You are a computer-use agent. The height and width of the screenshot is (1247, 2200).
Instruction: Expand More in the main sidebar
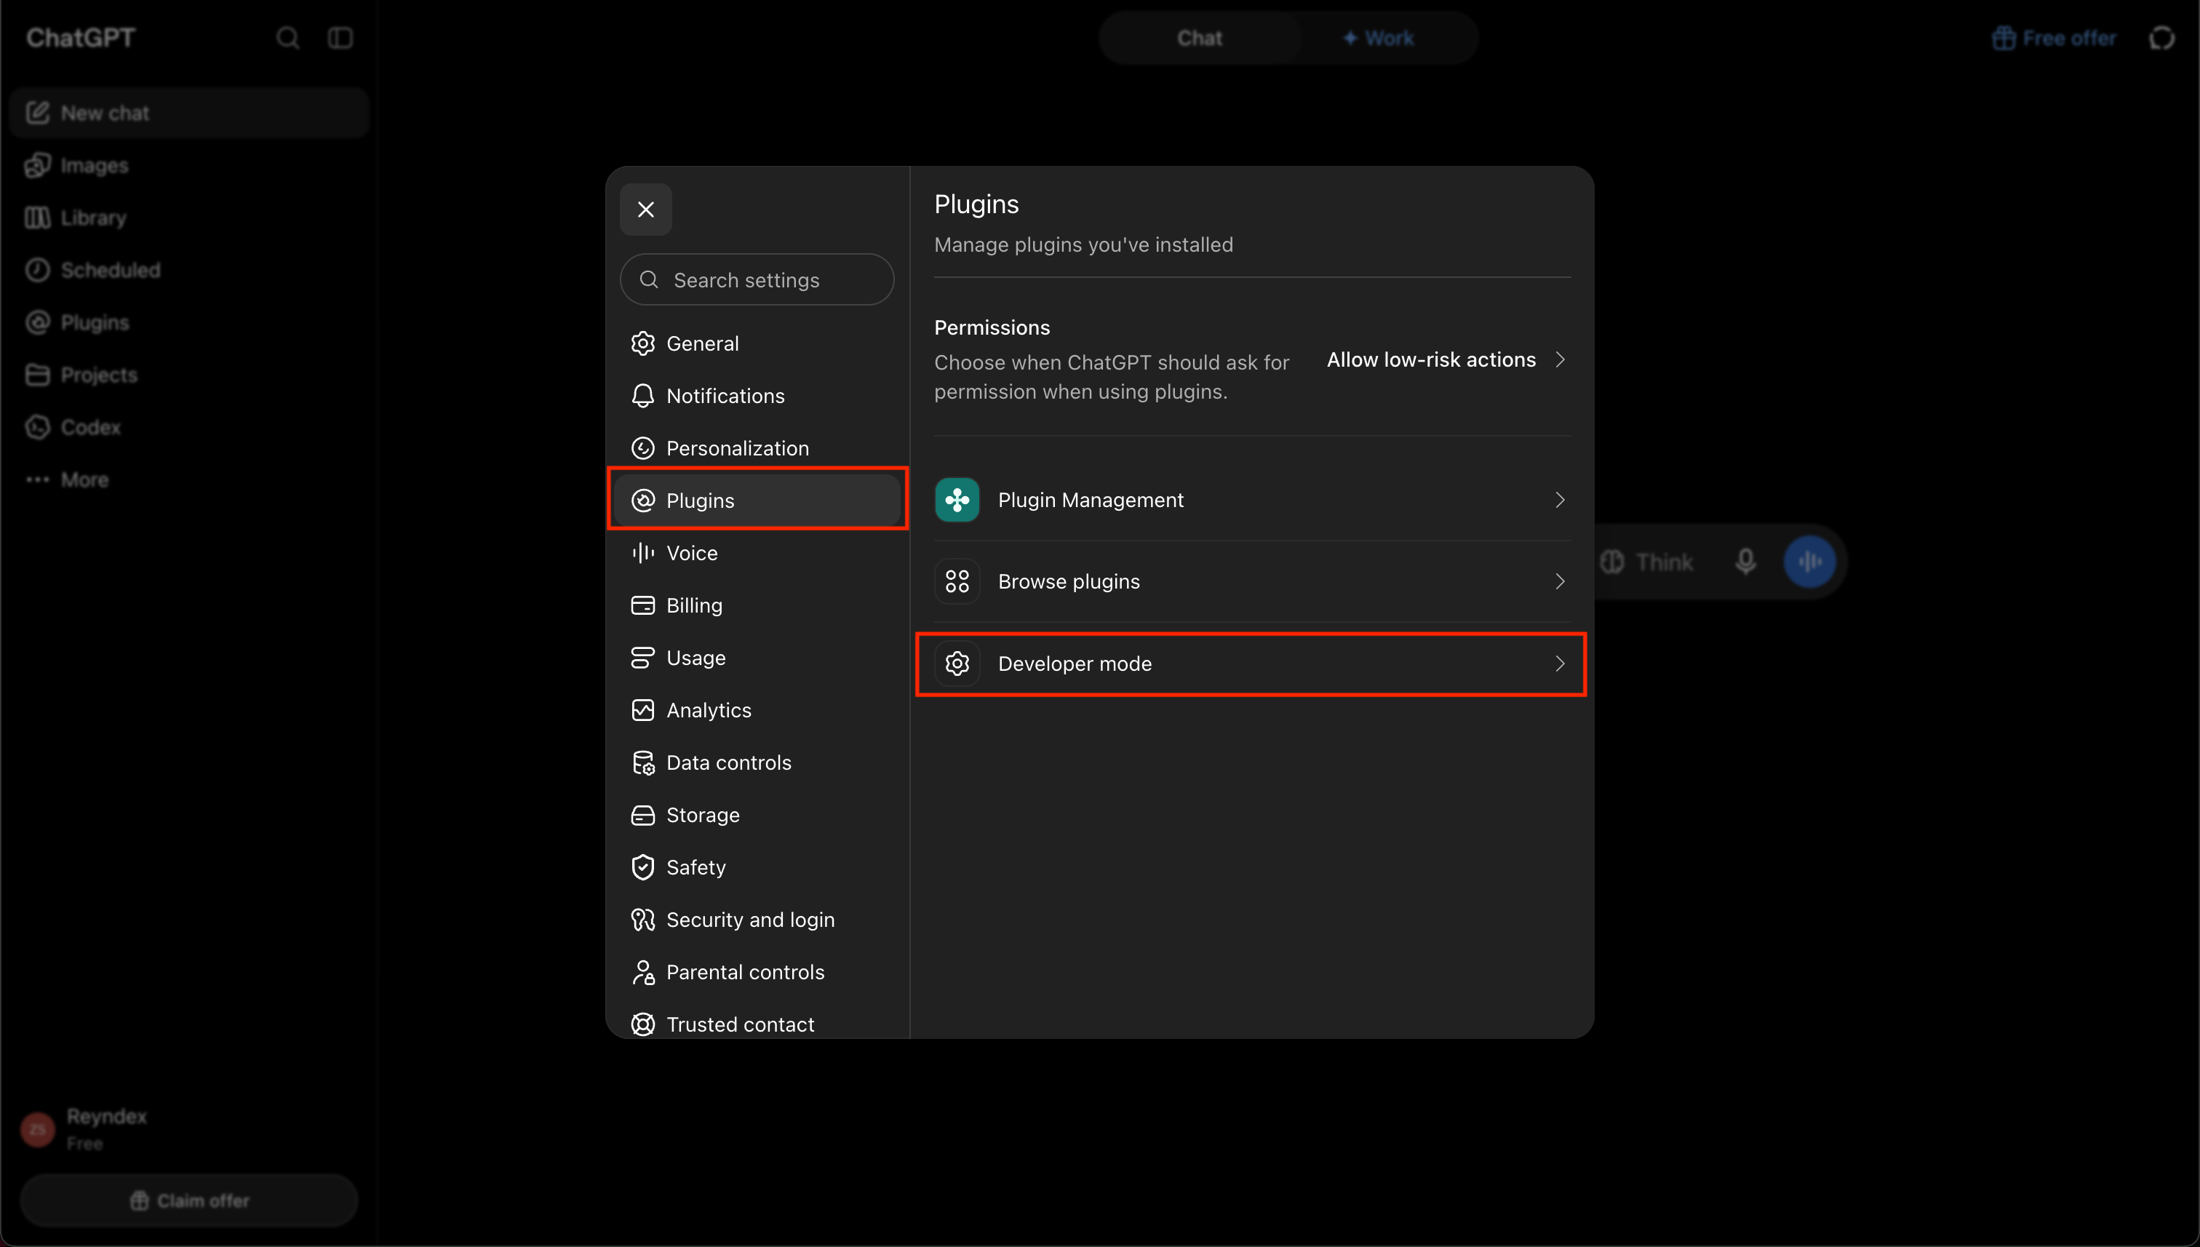[x=189, y=479]
